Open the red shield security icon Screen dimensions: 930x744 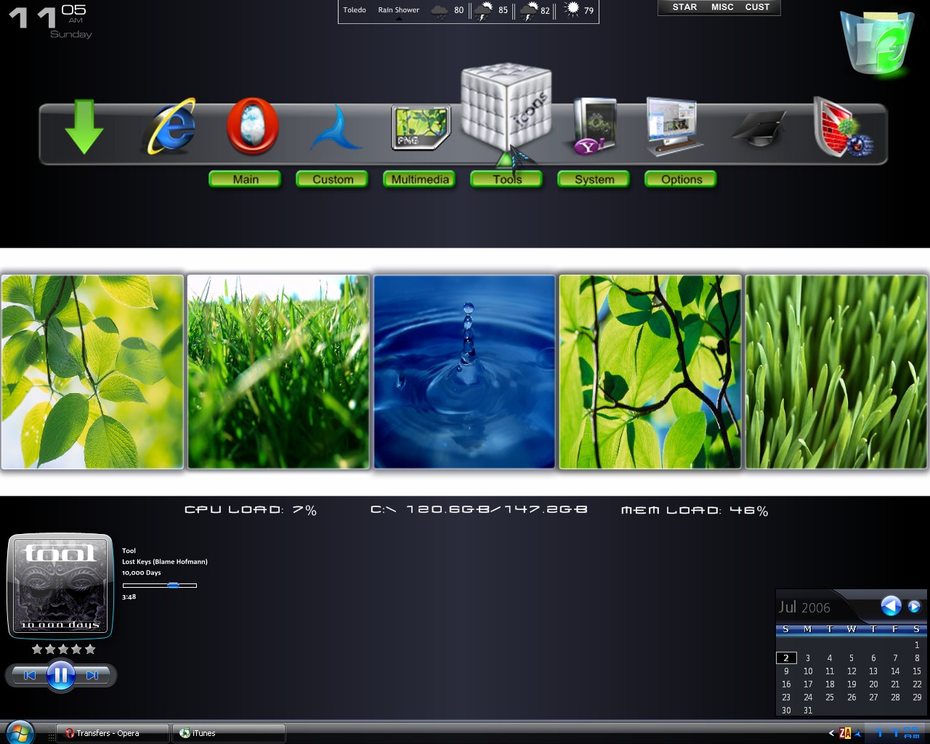[841, 127]
